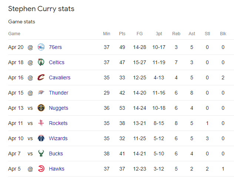234x178 pixels.
Task: Click the 3pt column header
Action: [x=159, y=34]
